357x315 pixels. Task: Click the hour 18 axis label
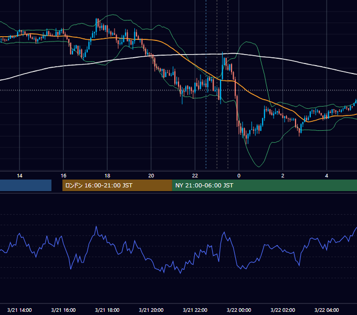[x=107, y=176]
